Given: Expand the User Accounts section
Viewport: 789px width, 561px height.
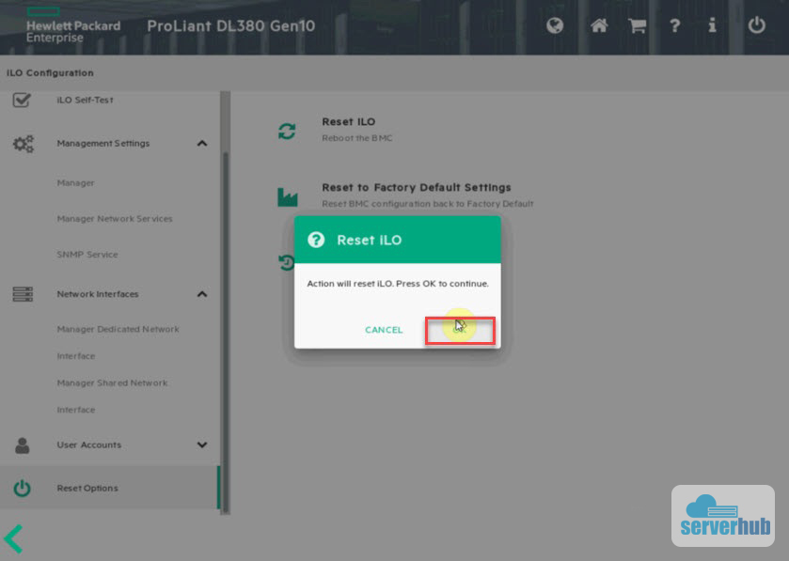Looking at the screenshot, I should [201, 445].
